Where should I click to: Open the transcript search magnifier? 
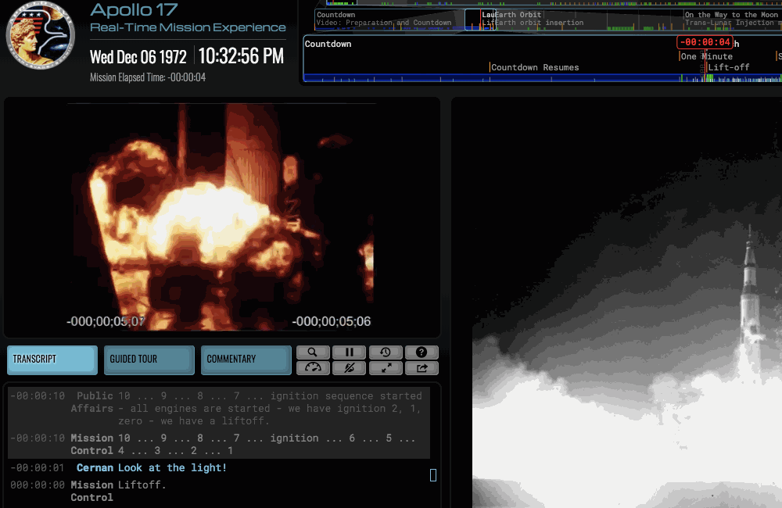[313, 352]
